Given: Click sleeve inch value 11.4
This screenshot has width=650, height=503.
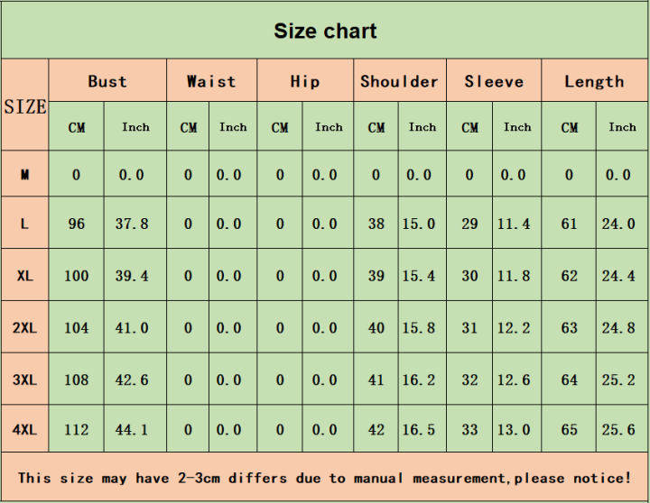Looking at the screenshot, I should [x=514, y=224].
